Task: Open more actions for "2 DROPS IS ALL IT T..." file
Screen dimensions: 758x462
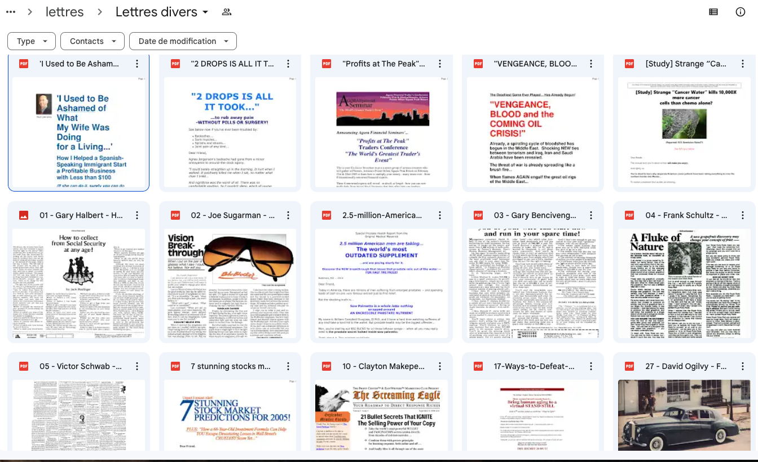Action: pyautogui.click(x=288, y=64)
